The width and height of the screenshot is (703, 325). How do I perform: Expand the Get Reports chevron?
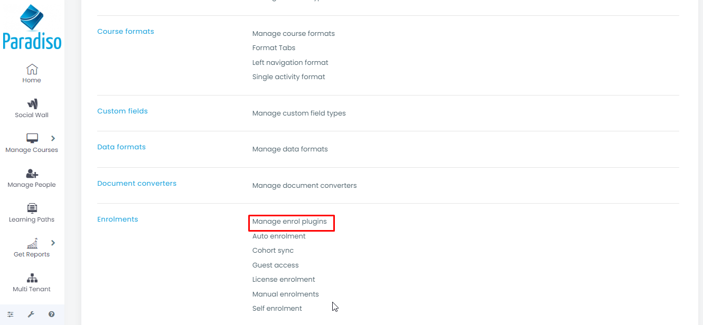tap(53, 243)
